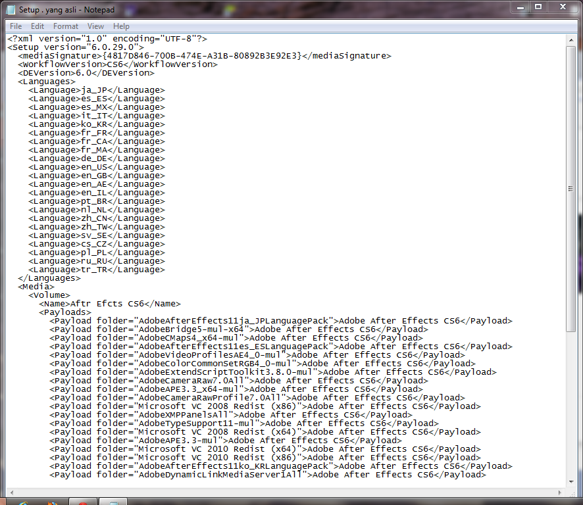This screenshot has width=583, height=505.
Task: Click the Microsoft VC 2008 Redist (x86) line
Action: coord(265,406)
